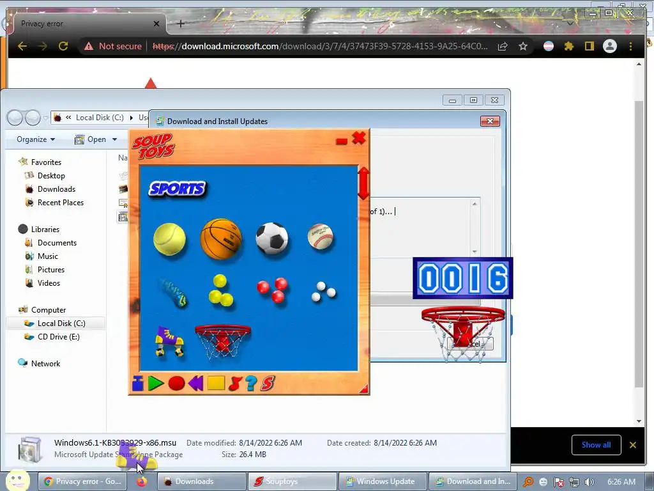
Task: Click Show all downloads button
Action: point(596,445)
